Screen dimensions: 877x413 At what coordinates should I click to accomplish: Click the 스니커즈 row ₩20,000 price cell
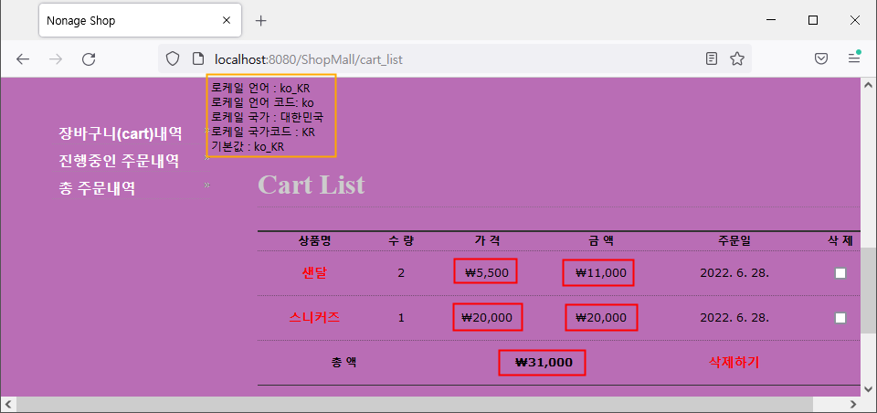click(x=487, y=318)
